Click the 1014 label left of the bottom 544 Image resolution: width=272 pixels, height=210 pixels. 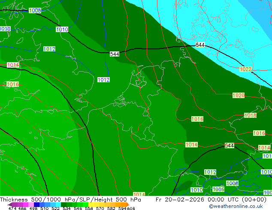(191, 144)
